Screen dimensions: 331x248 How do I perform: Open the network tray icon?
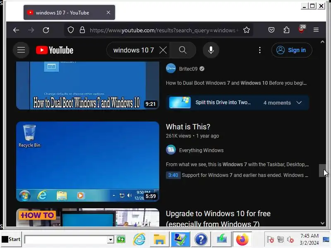tap(281, 240)
